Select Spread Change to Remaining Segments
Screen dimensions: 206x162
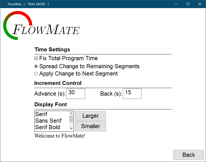[x=36, y=66]
